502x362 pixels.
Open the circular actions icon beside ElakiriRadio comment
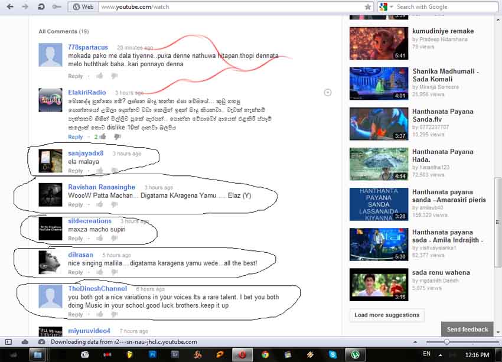[328, 93]
